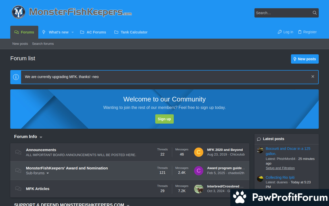Open the Log in link
This screenshot has height=206, width=329.
(x=285, y=32)
